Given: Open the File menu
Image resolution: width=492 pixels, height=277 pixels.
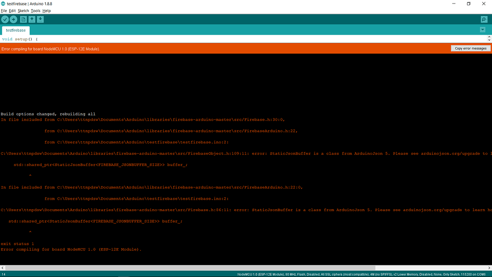Looking at the screenshot, I should pos(4,11).
